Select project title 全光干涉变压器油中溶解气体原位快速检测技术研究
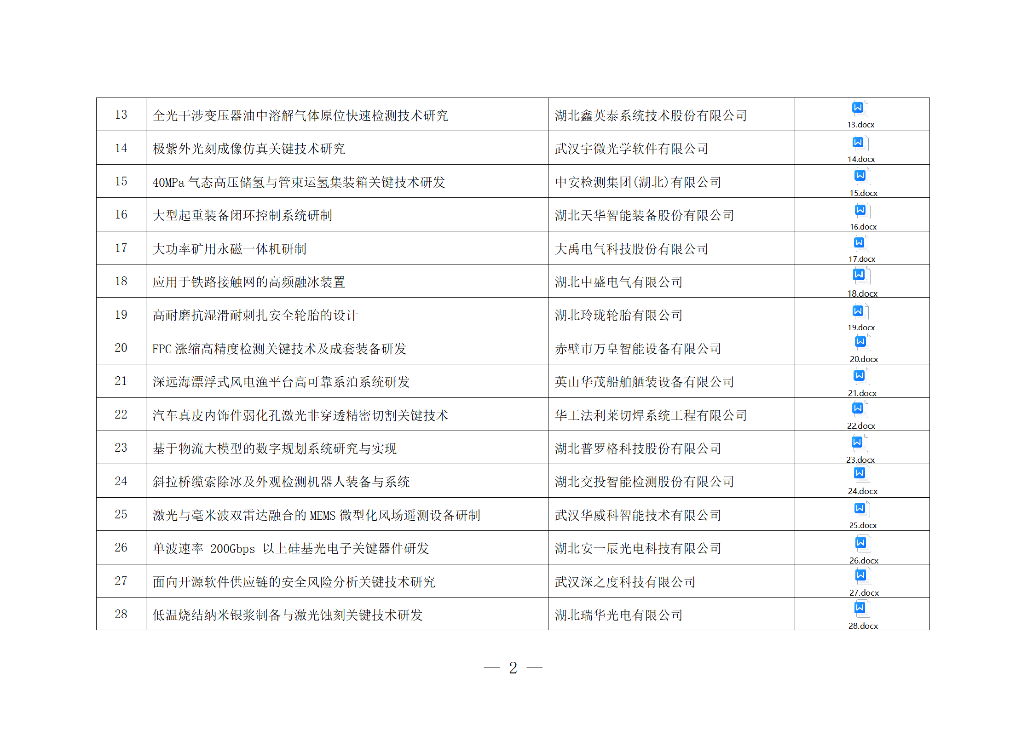Image resolution: width=1033 pixels, height=730 pixels. [300, 115]
